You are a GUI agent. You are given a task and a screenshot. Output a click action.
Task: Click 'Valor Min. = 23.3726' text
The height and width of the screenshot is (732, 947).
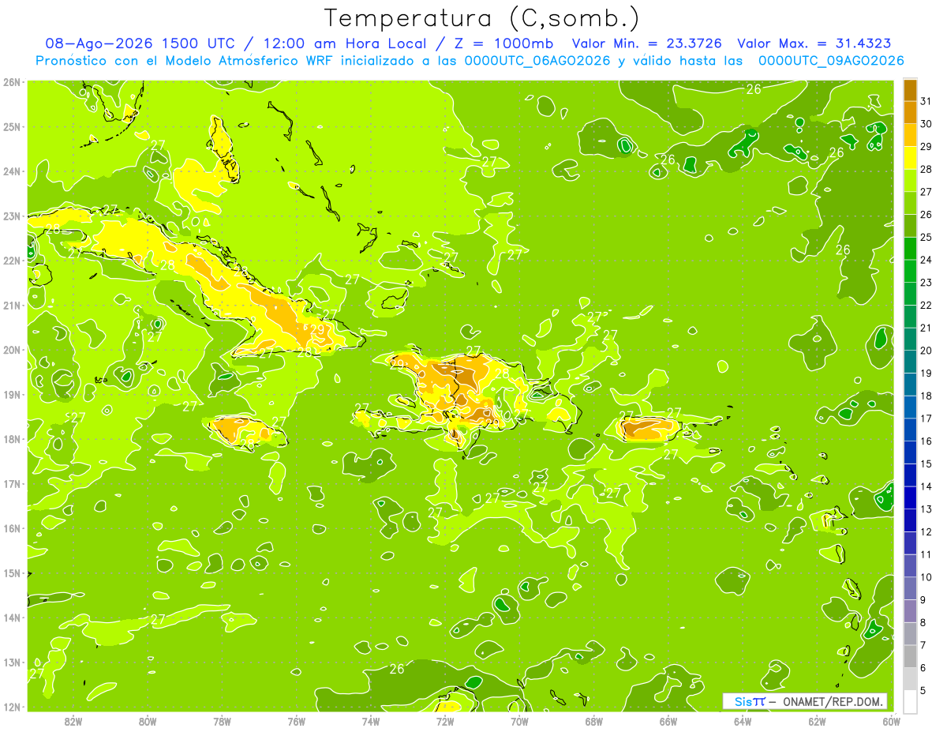pyautogui.click(x=647, y=43)
